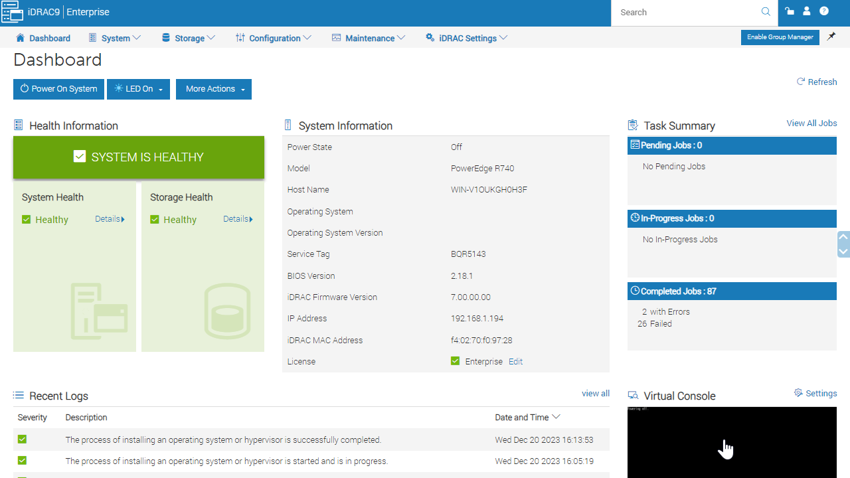
Task: Click the iDRAC9 server logo icon
Action: pos(12,12)
